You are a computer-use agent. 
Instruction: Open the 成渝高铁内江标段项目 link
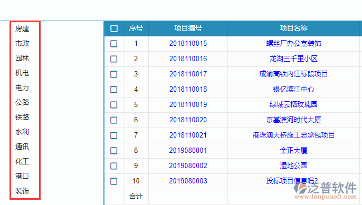point(293,74)
